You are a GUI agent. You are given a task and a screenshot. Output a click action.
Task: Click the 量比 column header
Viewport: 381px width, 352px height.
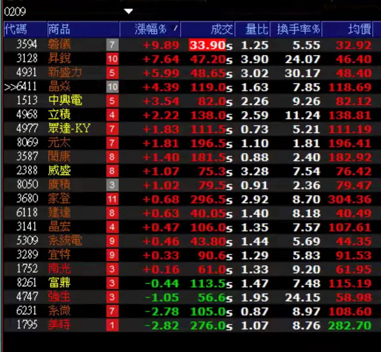pos(252,29)
